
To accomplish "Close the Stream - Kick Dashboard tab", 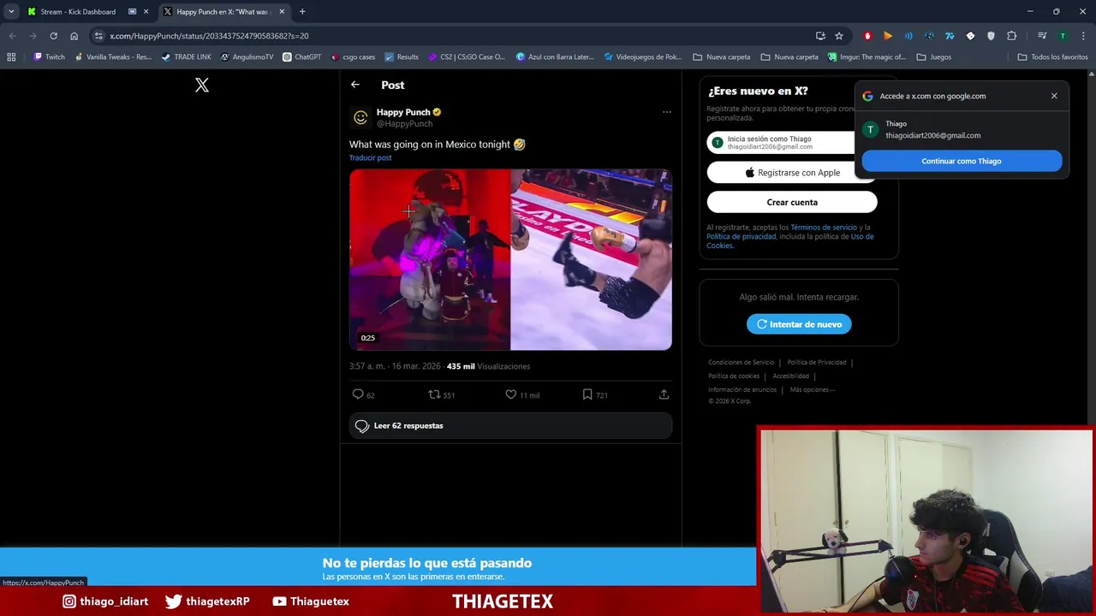I will point(146,12).
